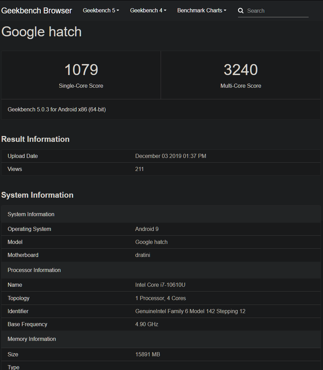The image size is (323, 370).
Task: Select the Google hatch model value
Action: tap(151, 242)
